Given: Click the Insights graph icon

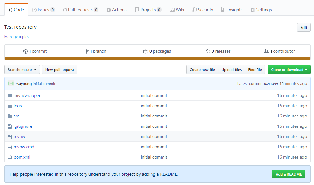Looking at the screenshot, I should click(223, 10).
